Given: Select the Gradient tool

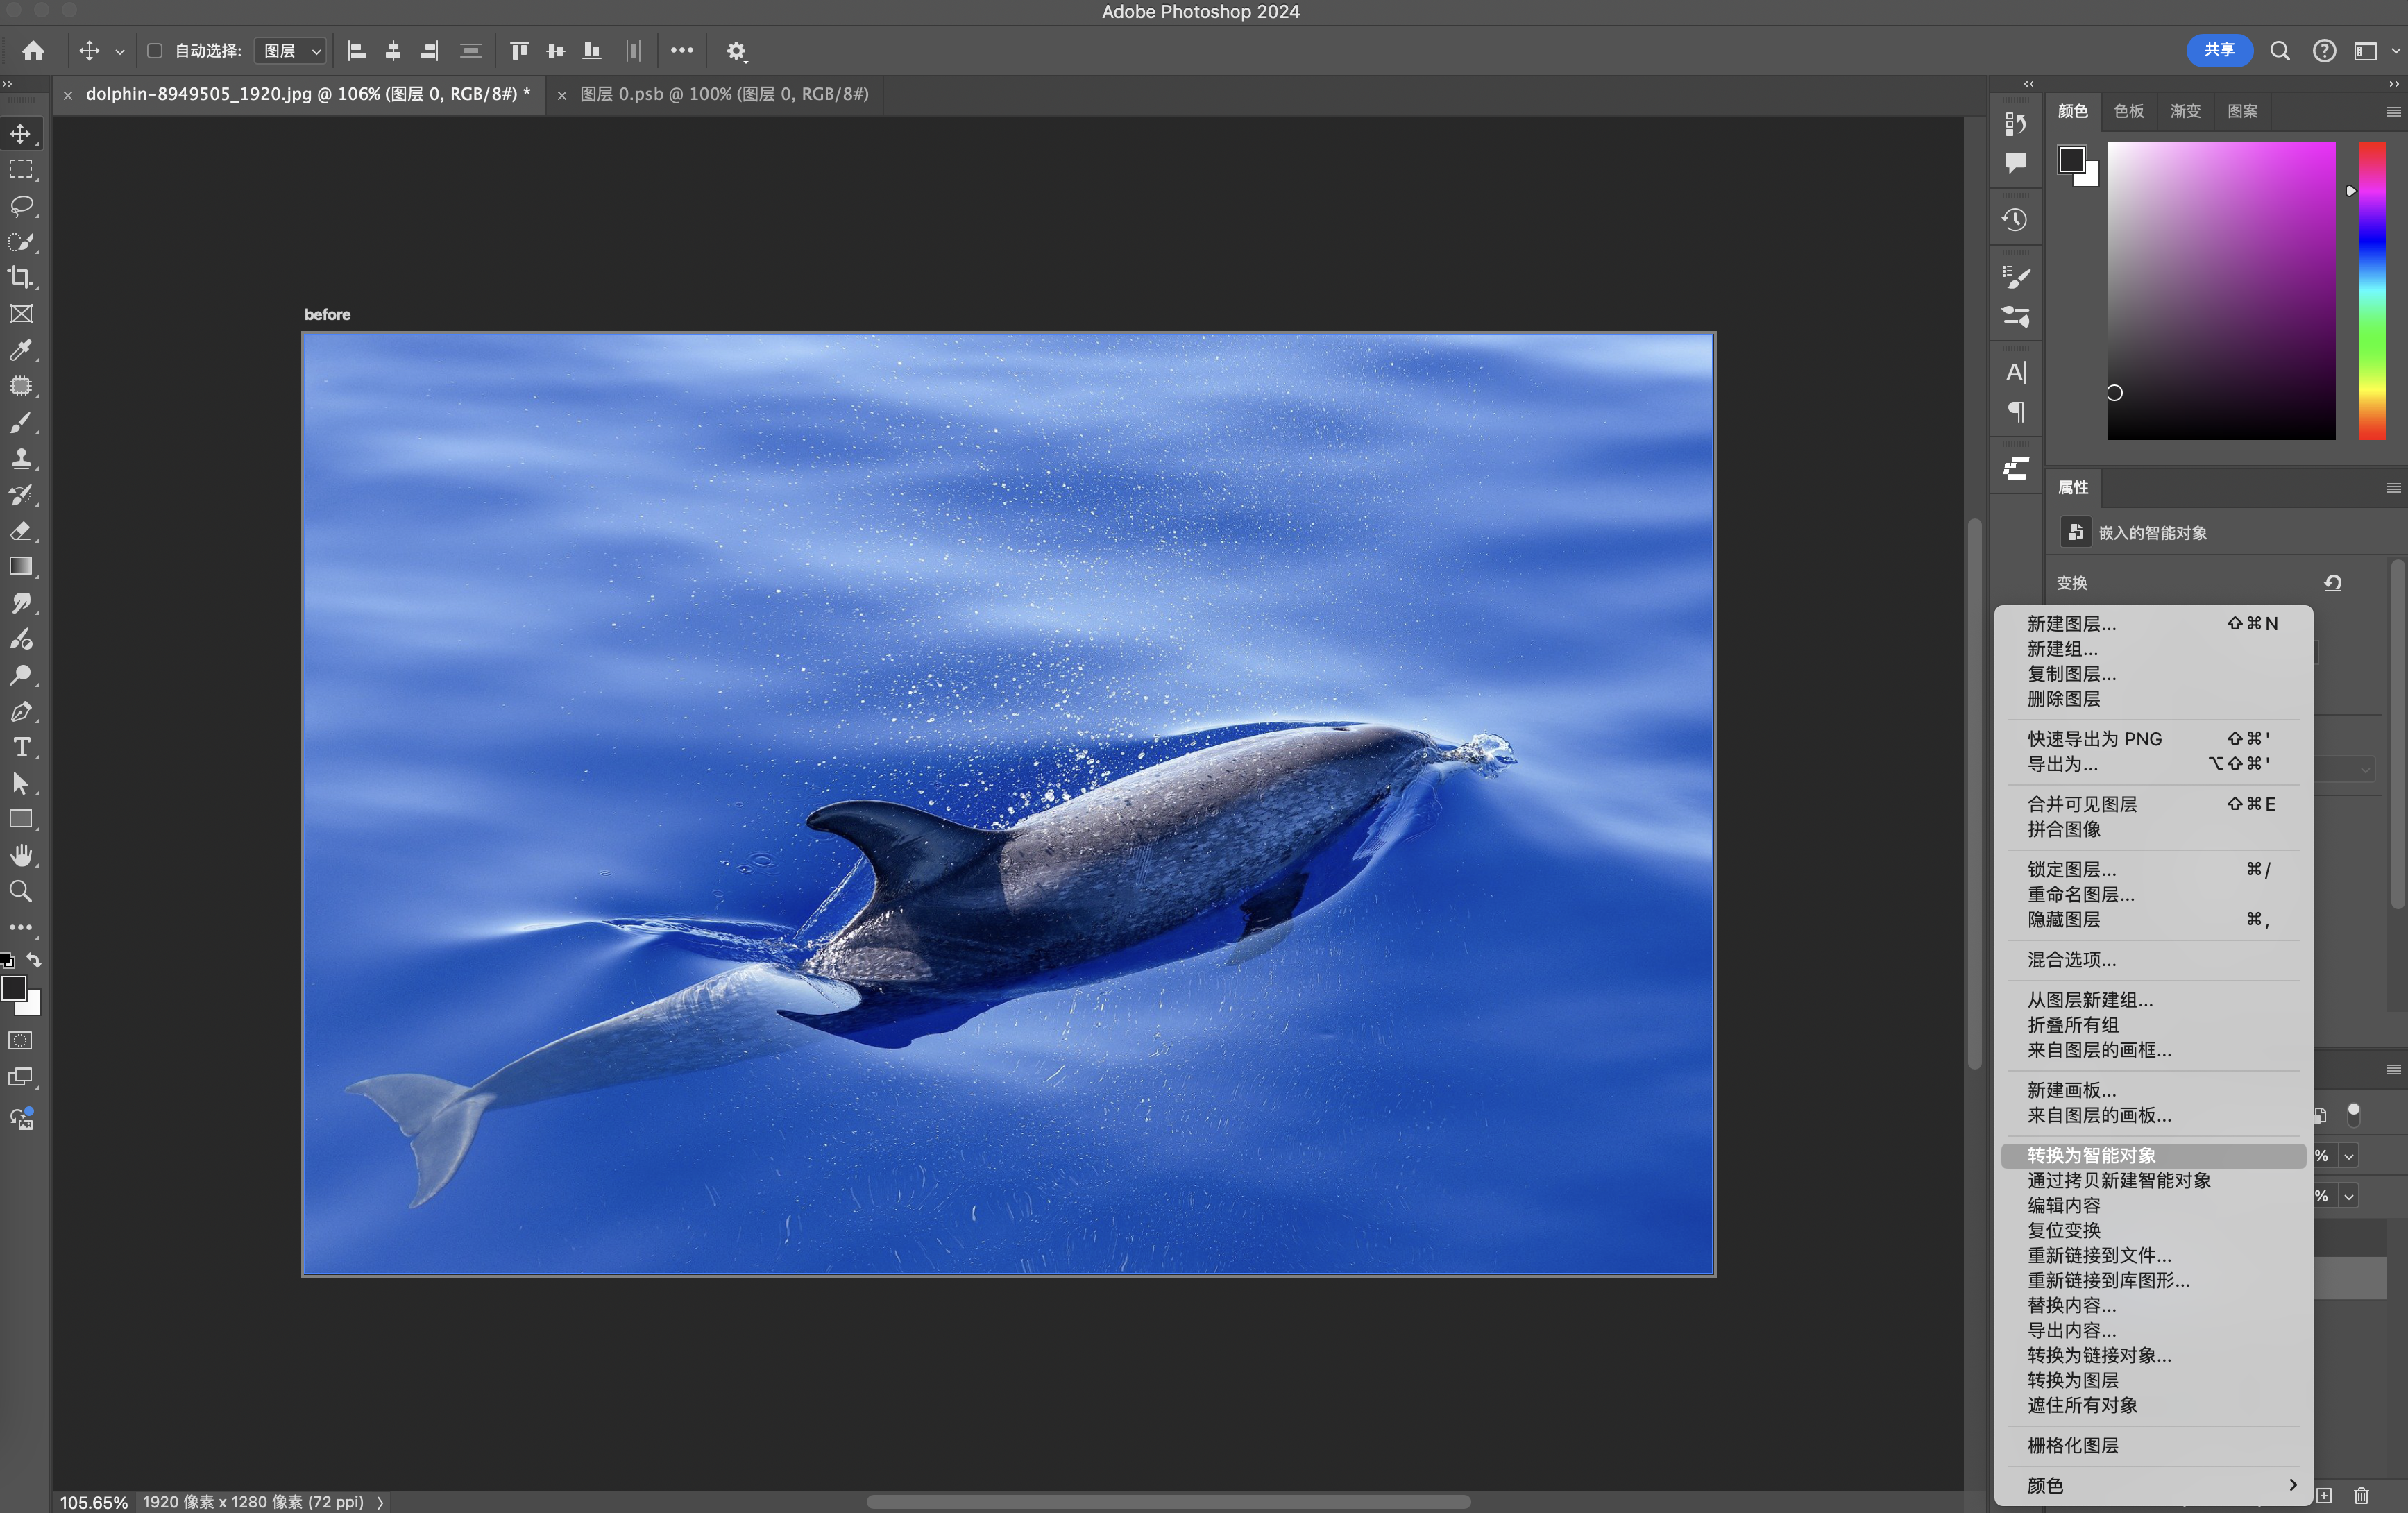Looking at the screenshot, I should [21, 567].
